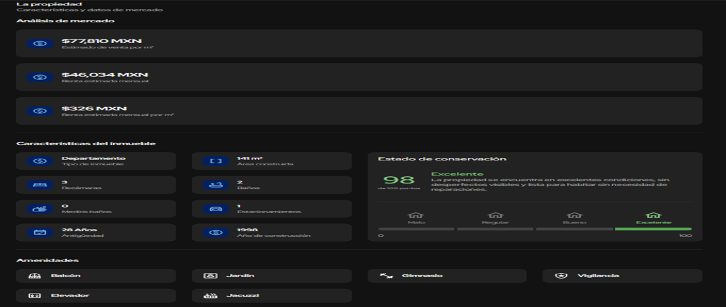Screen dimensions: 726x307
Task: Click the area brackets icon for 141 m²
Action: (x=215, y=161)
